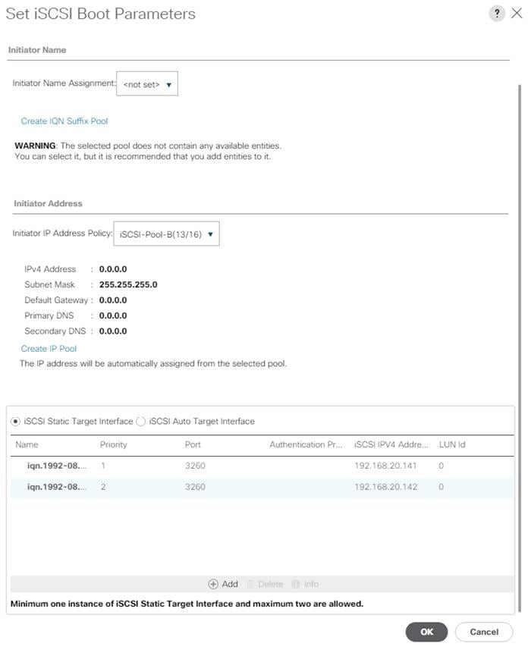Click the Default Gateway value 0.0.0.0
This screenshot has height=656, width=531.
[113, 300]
